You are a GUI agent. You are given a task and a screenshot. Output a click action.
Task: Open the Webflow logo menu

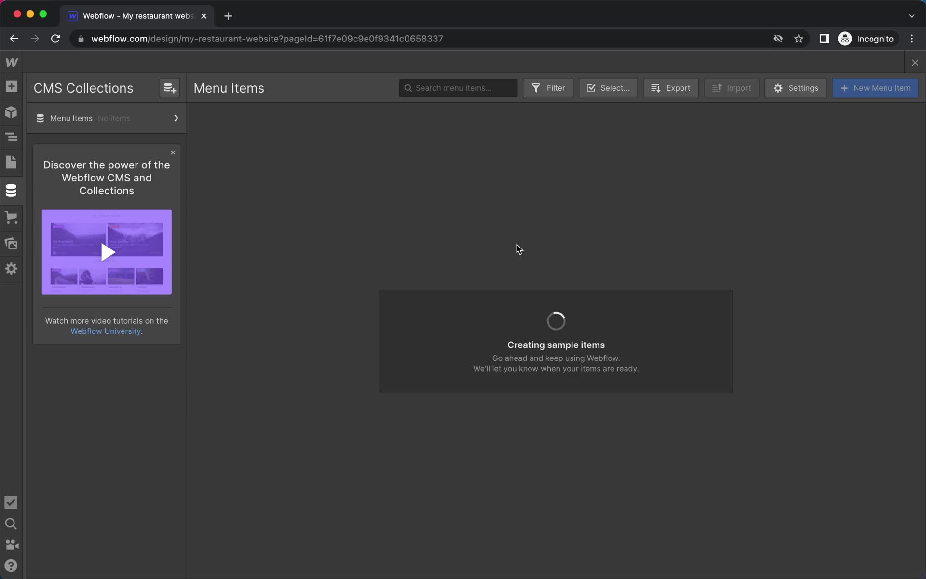pos(12,62)
